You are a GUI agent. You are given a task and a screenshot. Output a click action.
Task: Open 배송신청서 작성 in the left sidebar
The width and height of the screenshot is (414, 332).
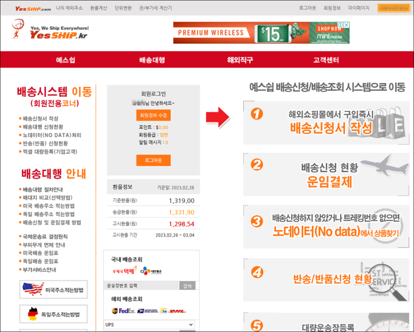click(40, 118)
